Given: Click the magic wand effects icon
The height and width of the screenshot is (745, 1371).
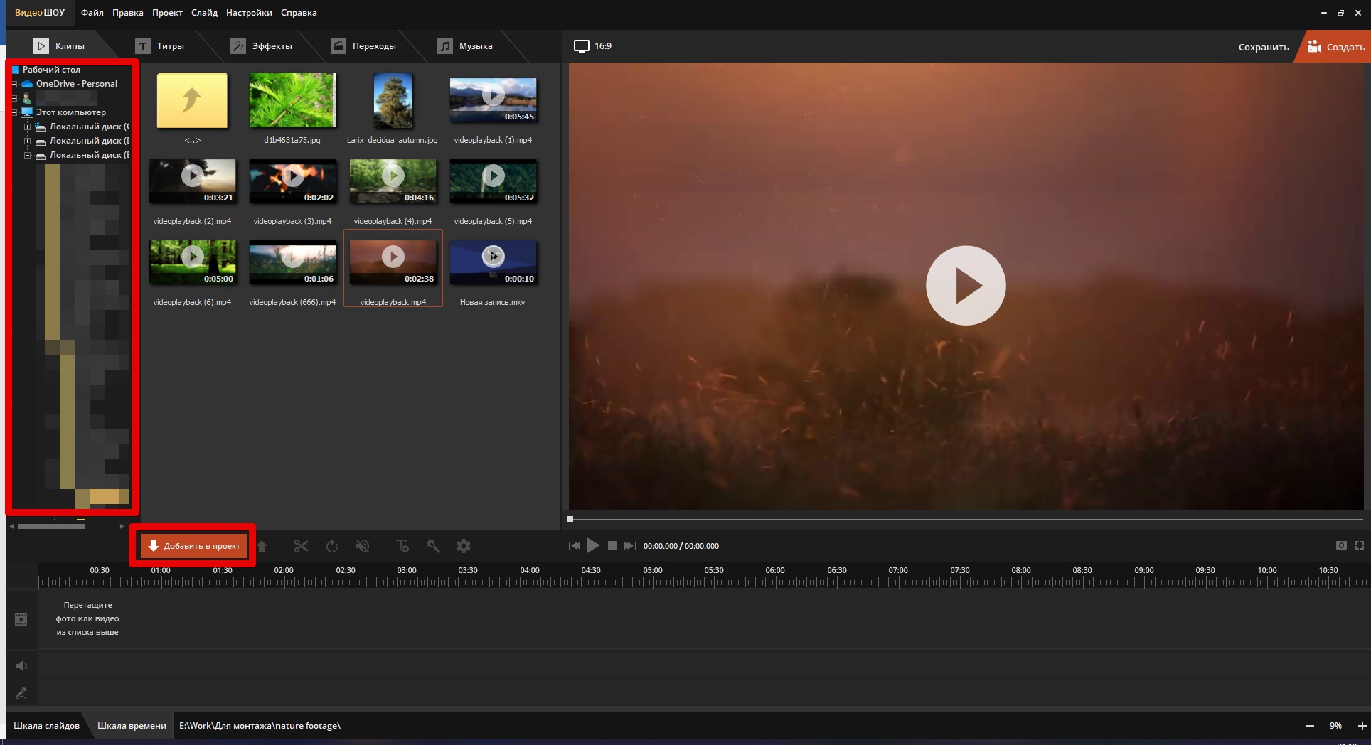Looking at the screenshot, I should [x=433, y=546].
